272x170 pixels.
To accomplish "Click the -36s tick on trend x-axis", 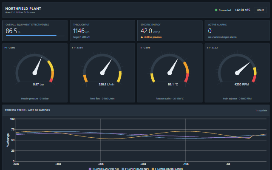I will coord(100,164).
